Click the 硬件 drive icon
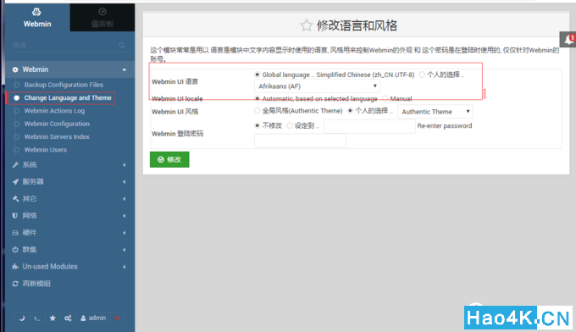Screen dimensions: 576x332 click(x=15, y=233)
